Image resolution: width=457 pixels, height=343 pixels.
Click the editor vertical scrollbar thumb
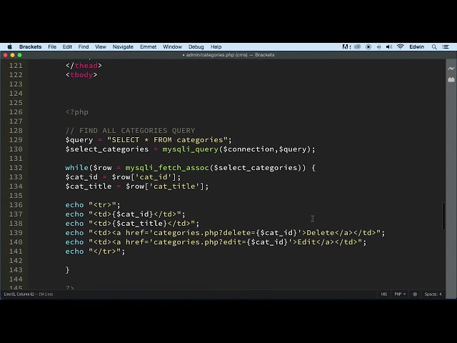point(443,216)
